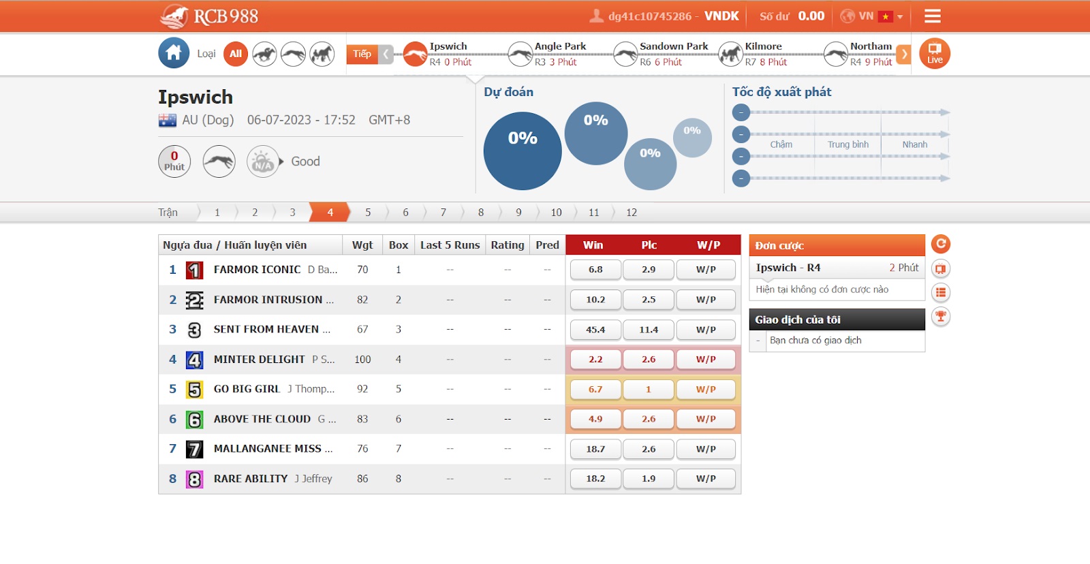This screenshot has width=1090, height=564.
Task: Click second start-speed slider handle
Action: click(741, 134)
